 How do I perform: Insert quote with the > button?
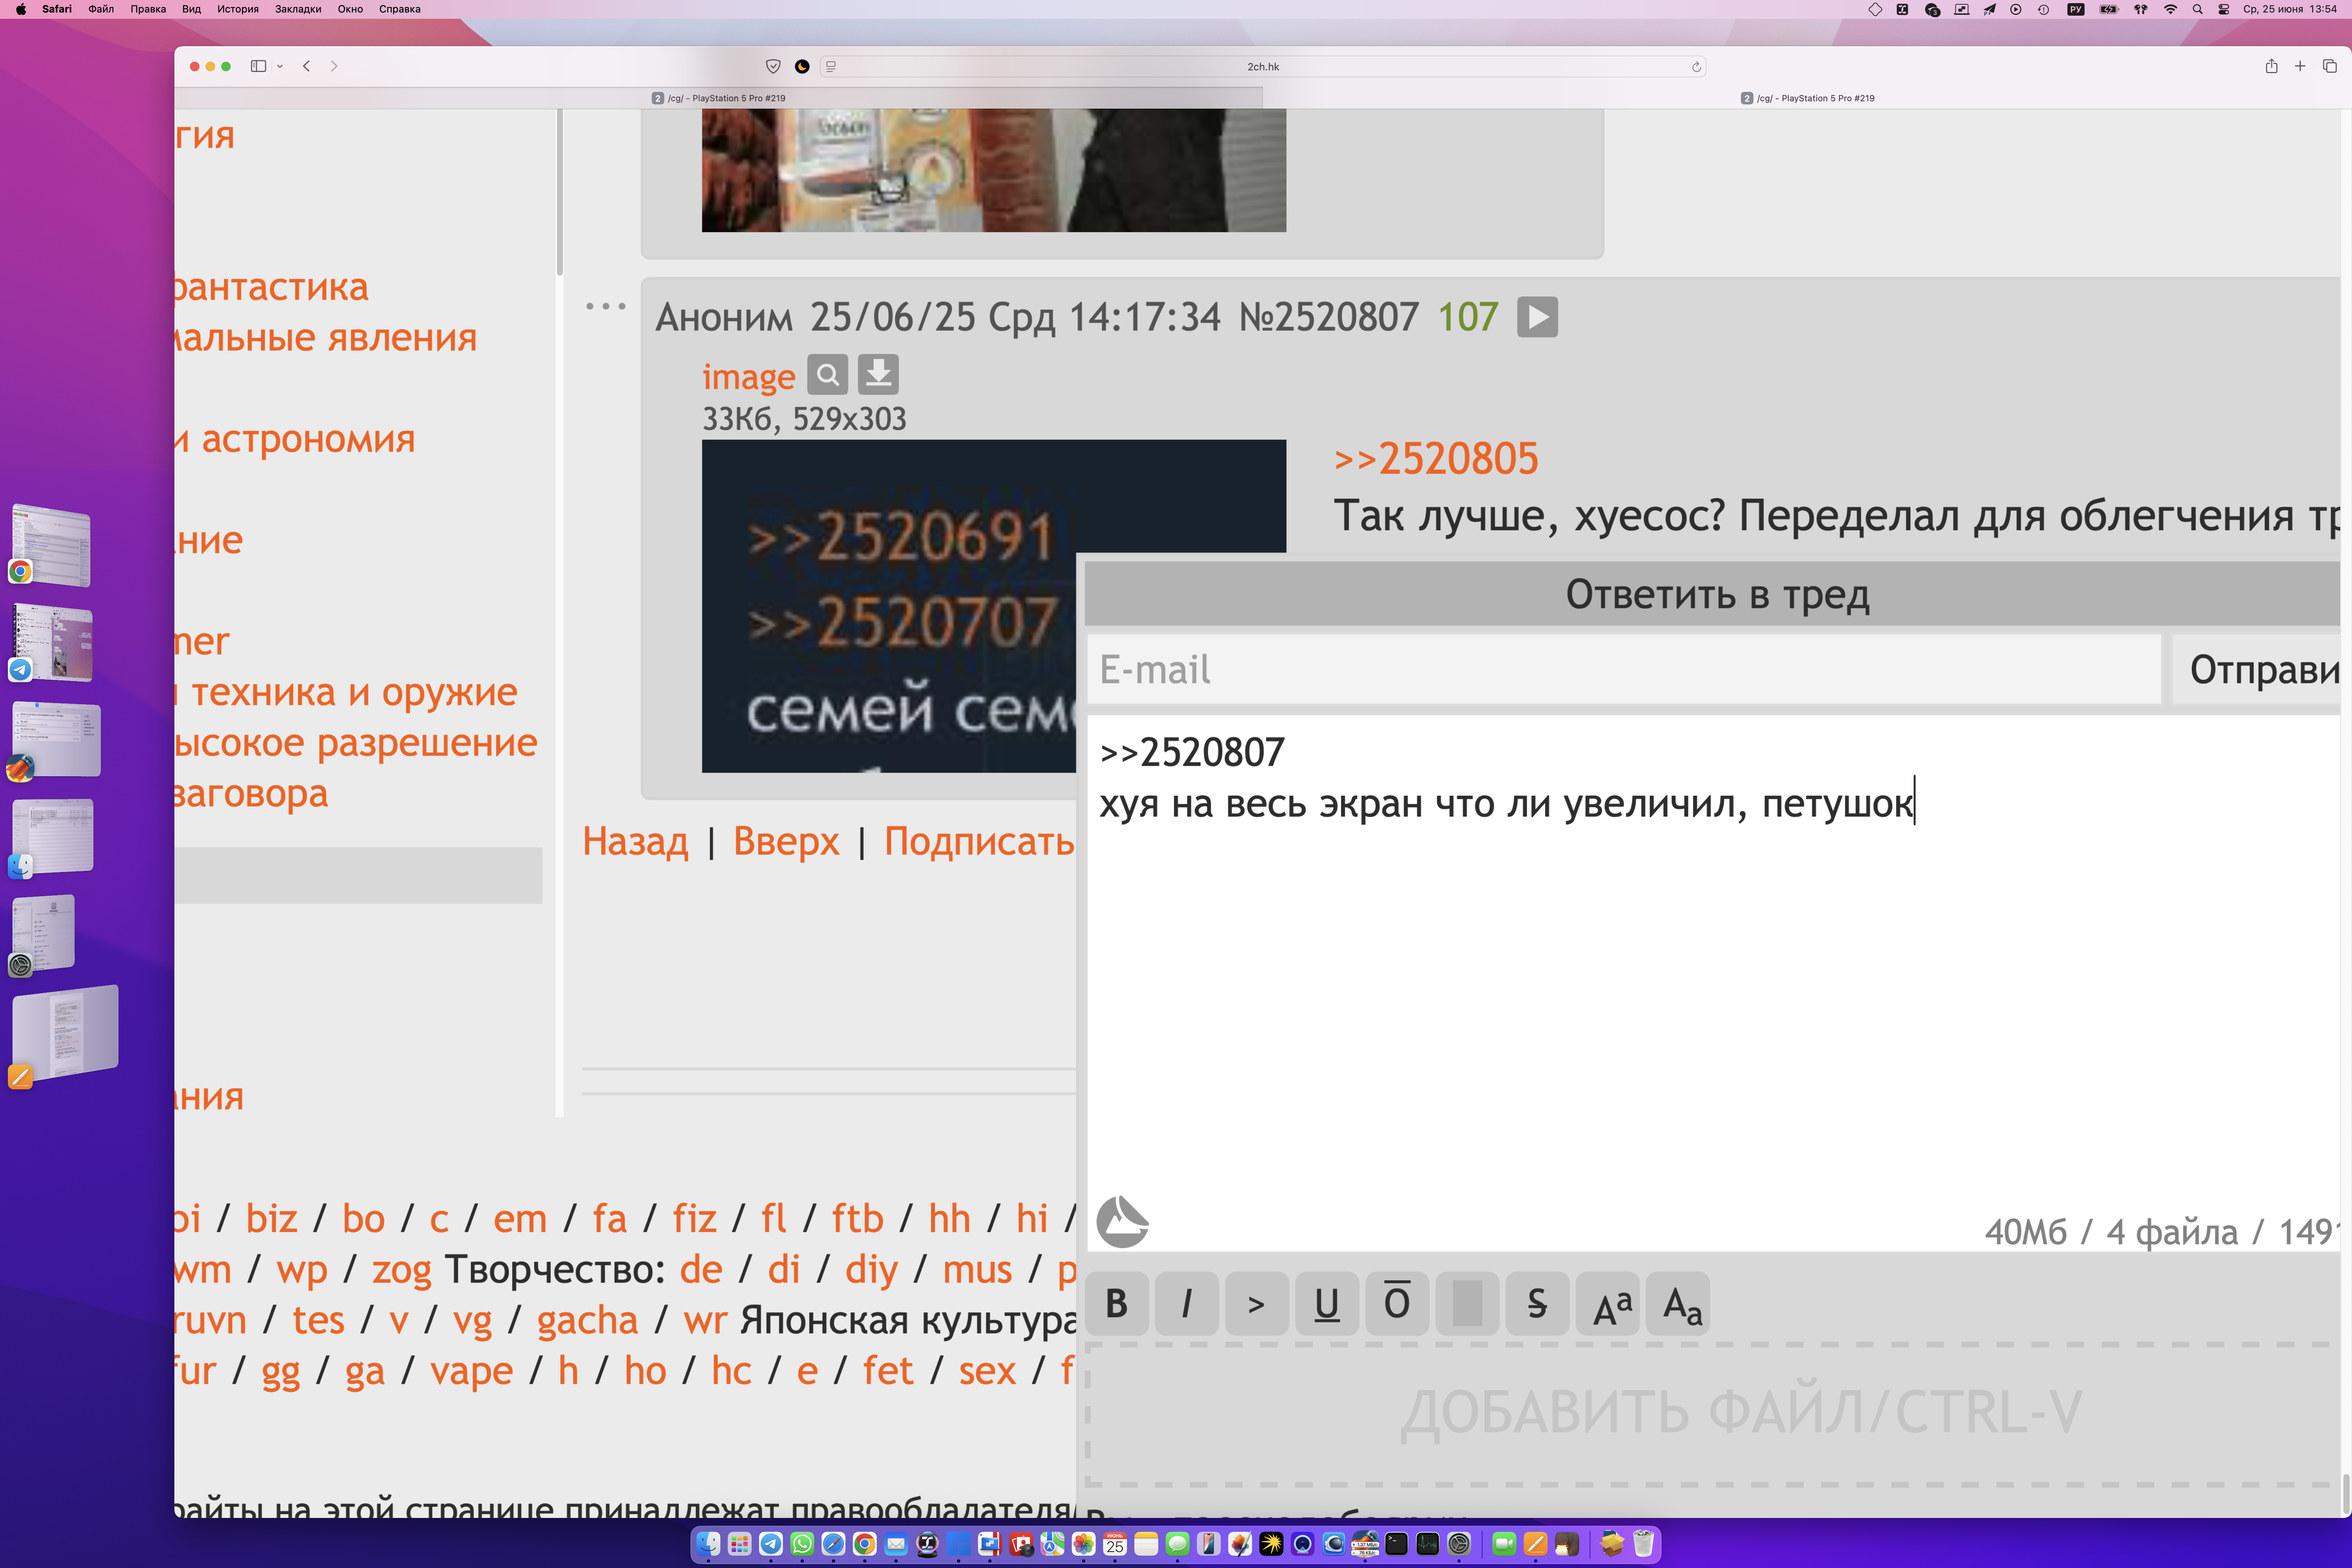[1257, 1304]
